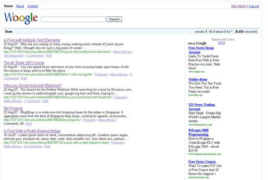The height and width of the screenshot is (180, 268).
Task: Open the 'Online demo' ad
Action: [x=198, y=79]
